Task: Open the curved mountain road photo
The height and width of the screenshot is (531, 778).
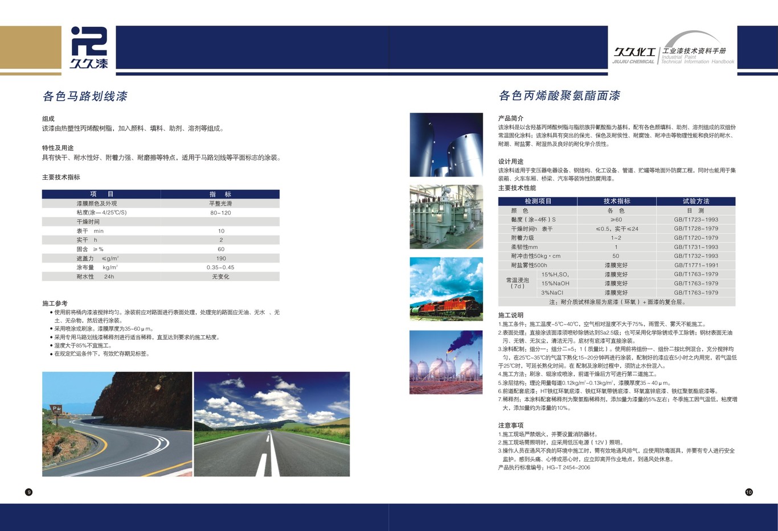Action: click(x=117, y=424)
